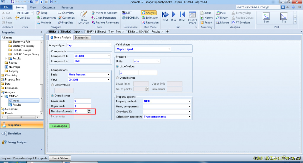The image size is (303, 163).
Task: Open Analysis type dropdown showing Txy
Action: (89, 45)
